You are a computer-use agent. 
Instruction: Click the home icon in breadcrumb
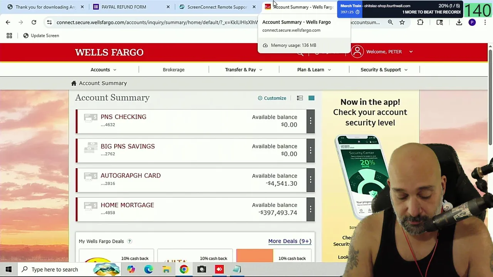pos(74,83)
